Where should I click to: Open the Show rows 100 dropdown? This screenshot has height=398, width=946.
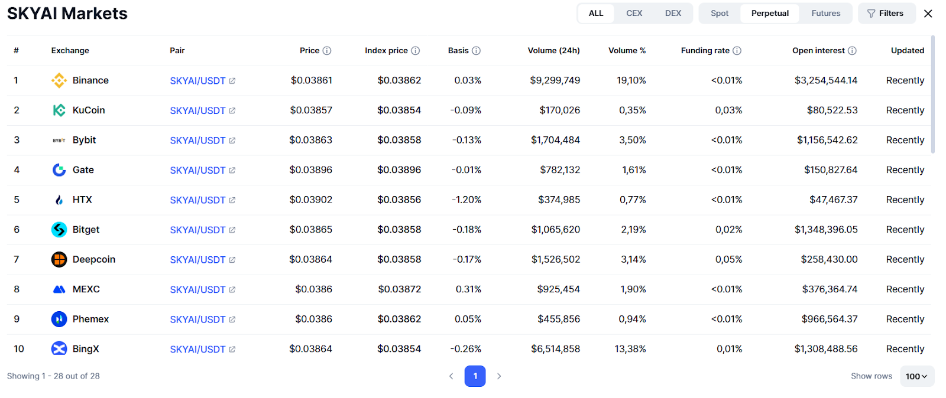tap(916, 376)
